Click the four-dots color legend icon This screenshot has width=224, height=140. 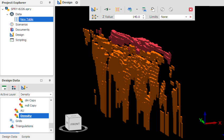pyautogui.click(x=14, y=87)
